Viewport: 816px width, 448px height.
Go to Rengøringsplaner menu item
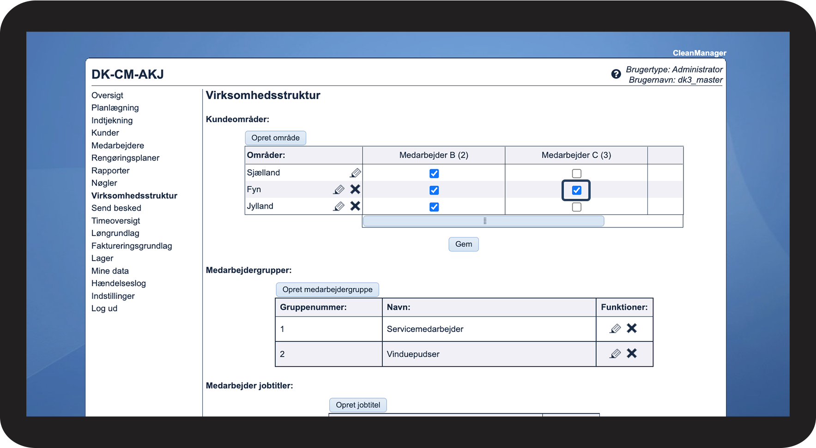click(125, 158)
